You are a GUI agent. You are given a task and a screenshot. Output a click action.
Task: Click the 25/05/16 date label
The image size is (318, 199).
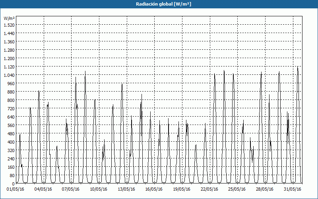pyautogui.click(x=237, y=189)
